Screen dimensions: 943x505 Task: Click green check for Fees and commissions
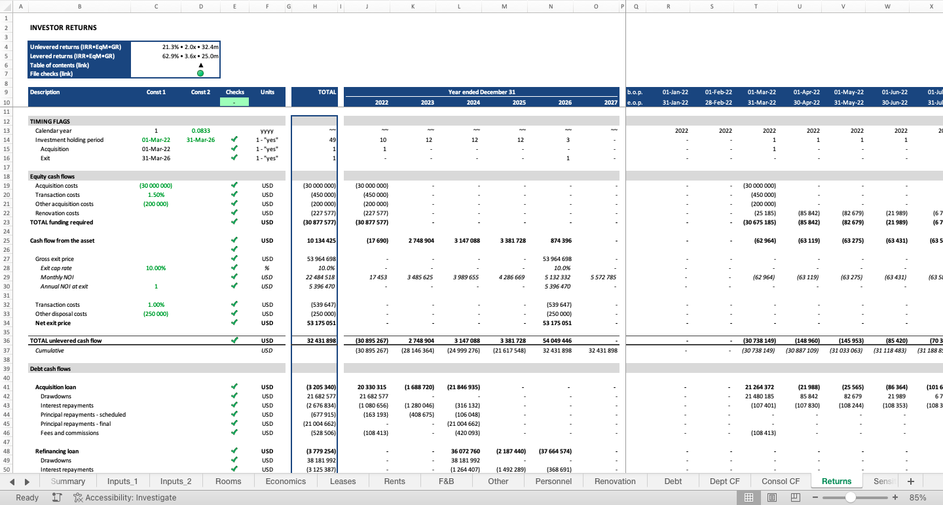(x=234, y=433)
